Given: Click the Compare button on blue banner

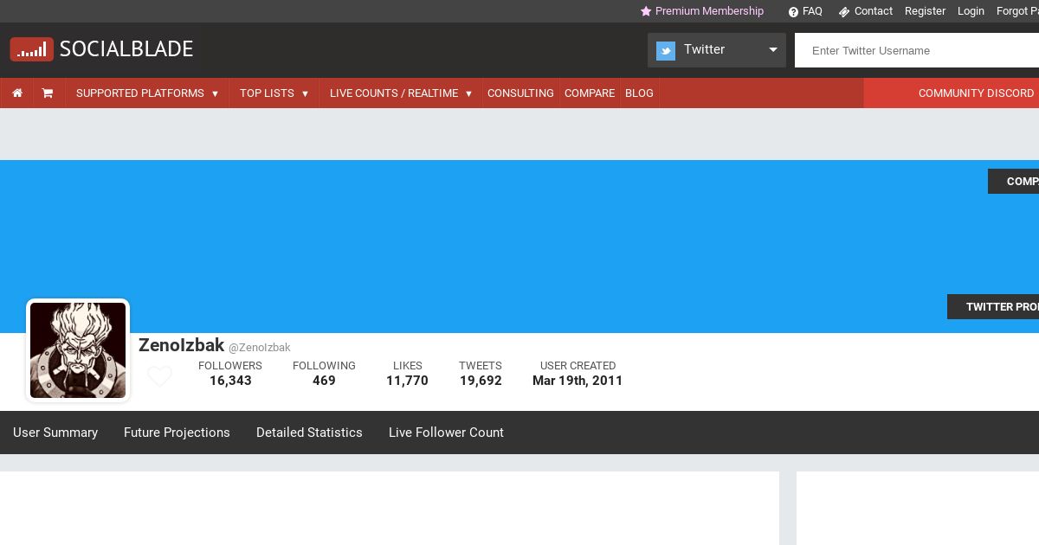Looking at the screenshot, I should pos(1014,182).
